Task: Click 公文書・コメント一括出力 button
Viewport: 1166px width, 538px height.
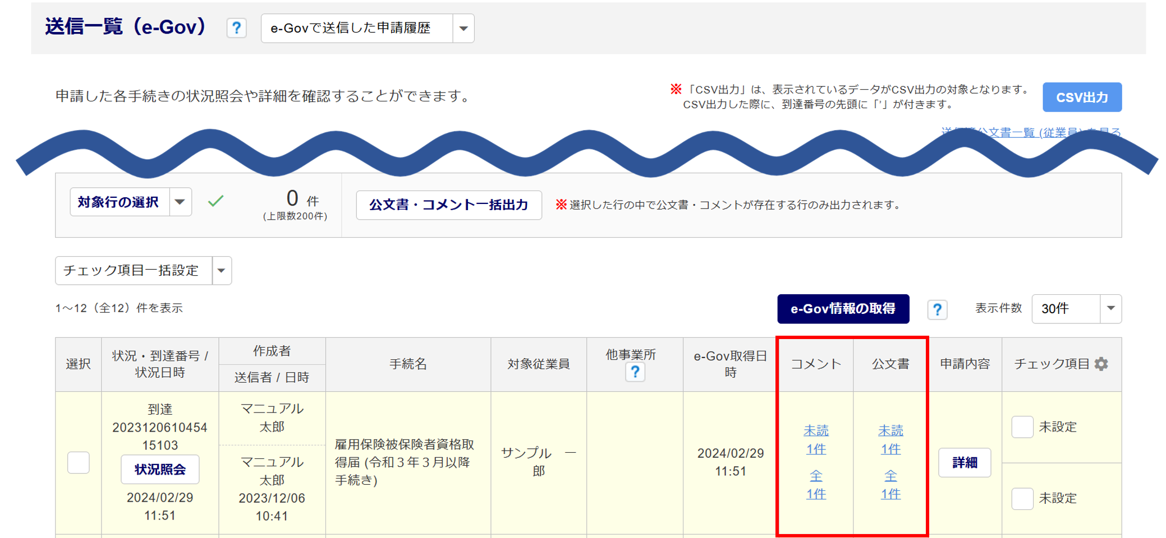Action: point(448,205)
